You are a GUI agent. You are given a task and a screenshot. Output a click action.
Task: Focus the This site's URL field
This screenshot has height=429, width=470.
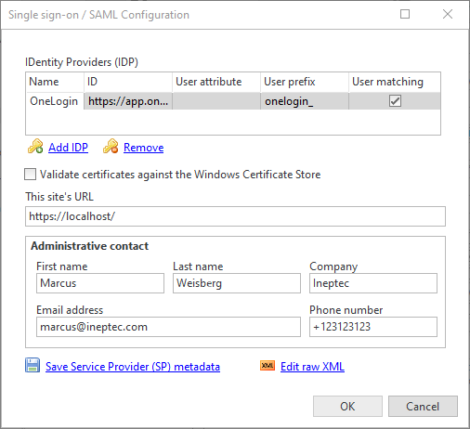pyautogui.click(x=235, y=216)
